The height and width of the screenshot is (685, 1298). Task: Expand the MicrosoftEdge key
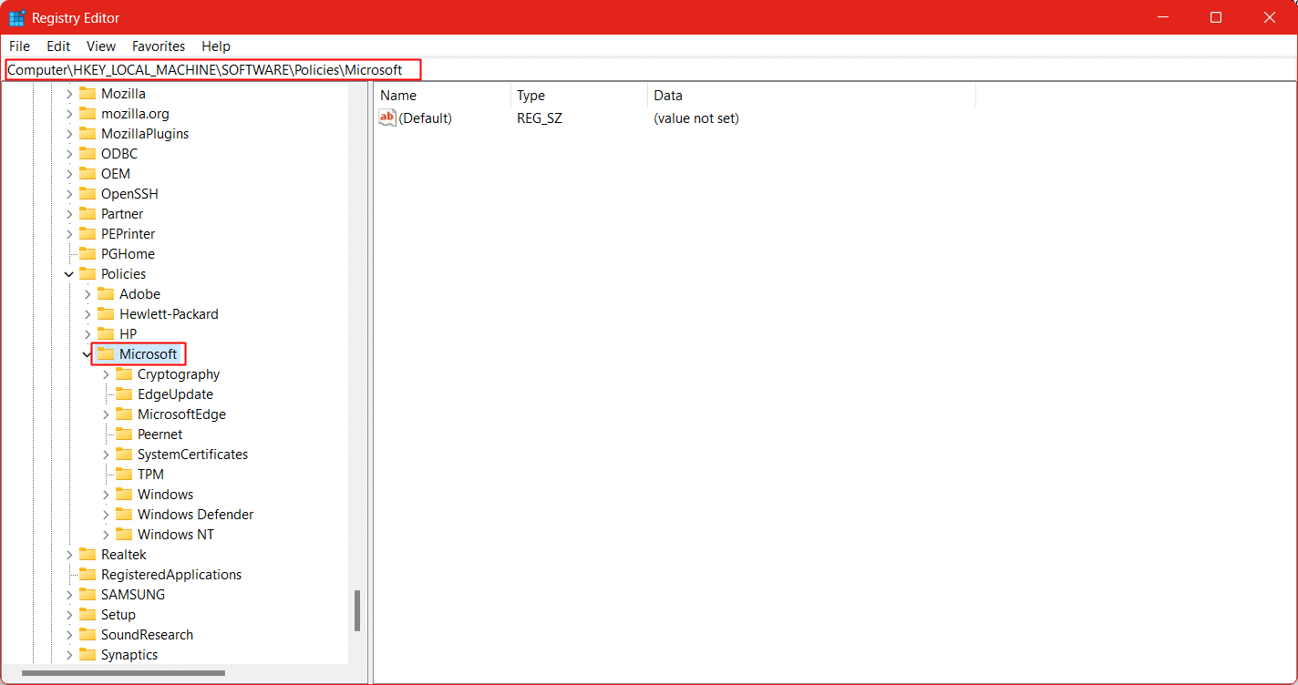(106, 414)
